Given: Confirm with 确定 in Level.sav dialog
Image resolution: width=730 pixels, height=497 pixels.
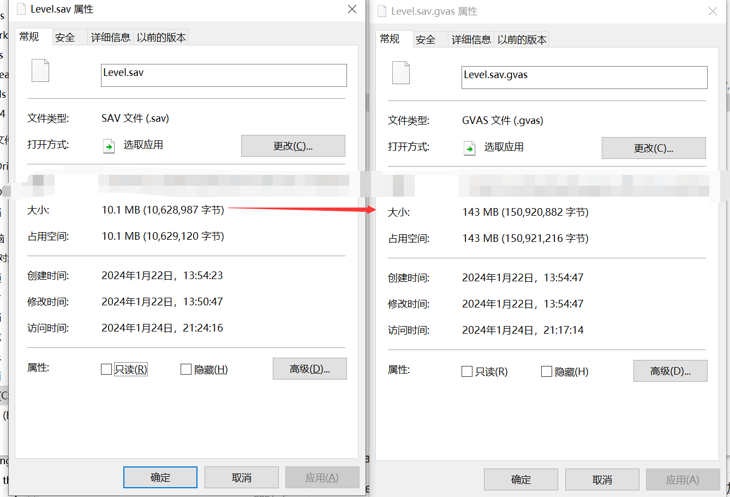Looking at the screenshot, I should tap(160, 477).
